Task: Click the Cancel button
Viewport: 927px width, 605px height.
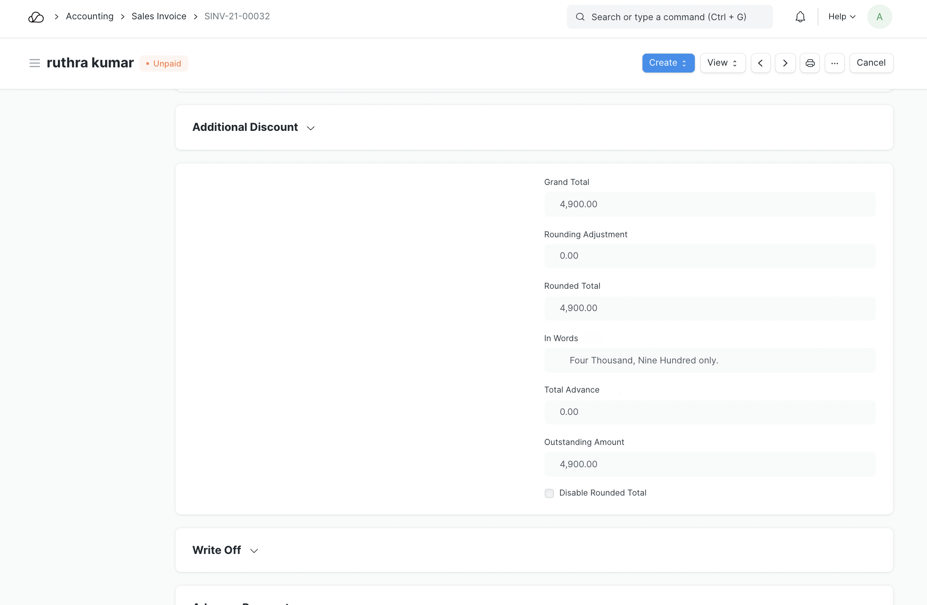Action: pos(871,63)
